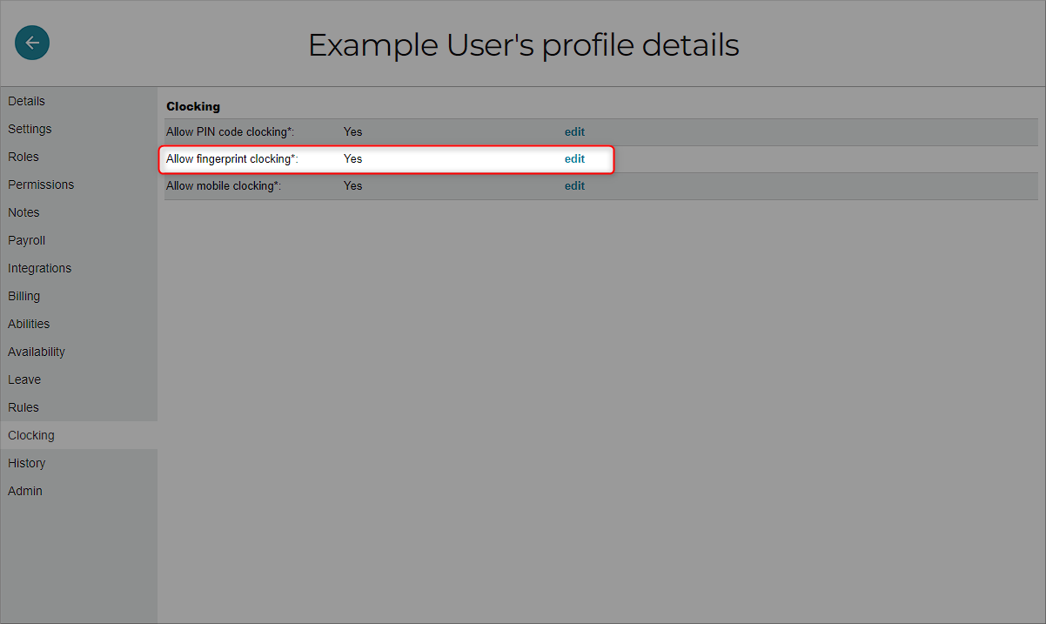
Task: Click the 'Allow mobile clocking' label
Action: click(x=224, y=186)
